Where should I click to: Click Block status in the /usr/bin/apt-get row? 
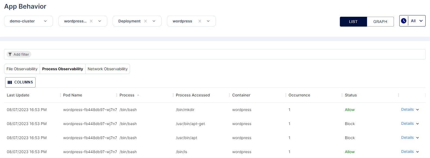(x=350, y=124)
